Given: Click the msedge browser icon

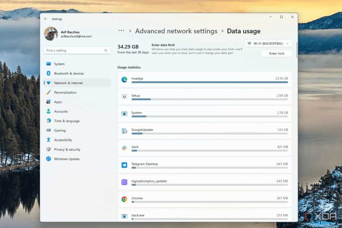Looking at the screenshot, I should [124, 79].
